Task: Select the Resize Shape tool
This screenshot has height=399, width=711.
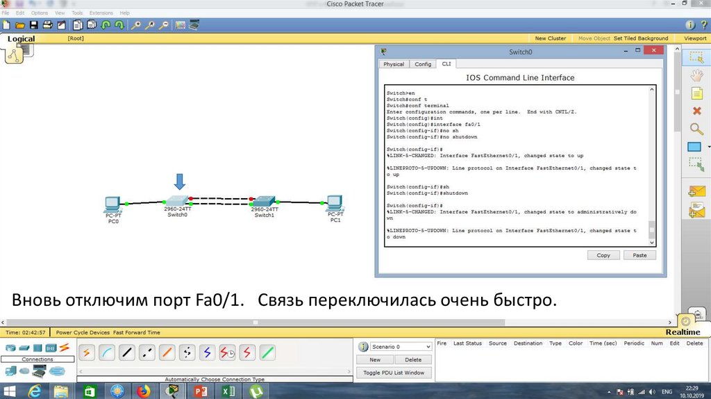Action: coord(696,164)
